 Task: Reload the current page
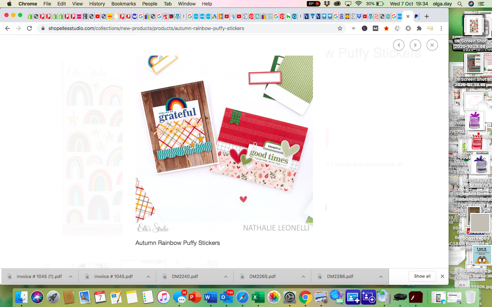click(29, 28)
